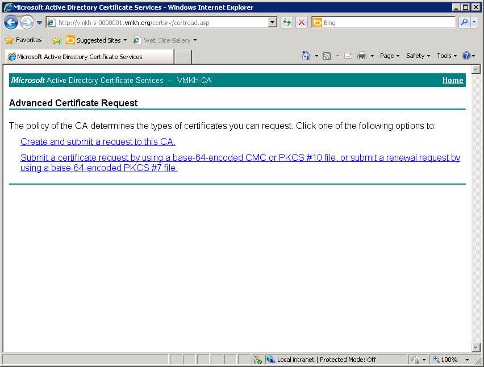
Task: Open search provider options dropdown
Action: pos(474,23)
